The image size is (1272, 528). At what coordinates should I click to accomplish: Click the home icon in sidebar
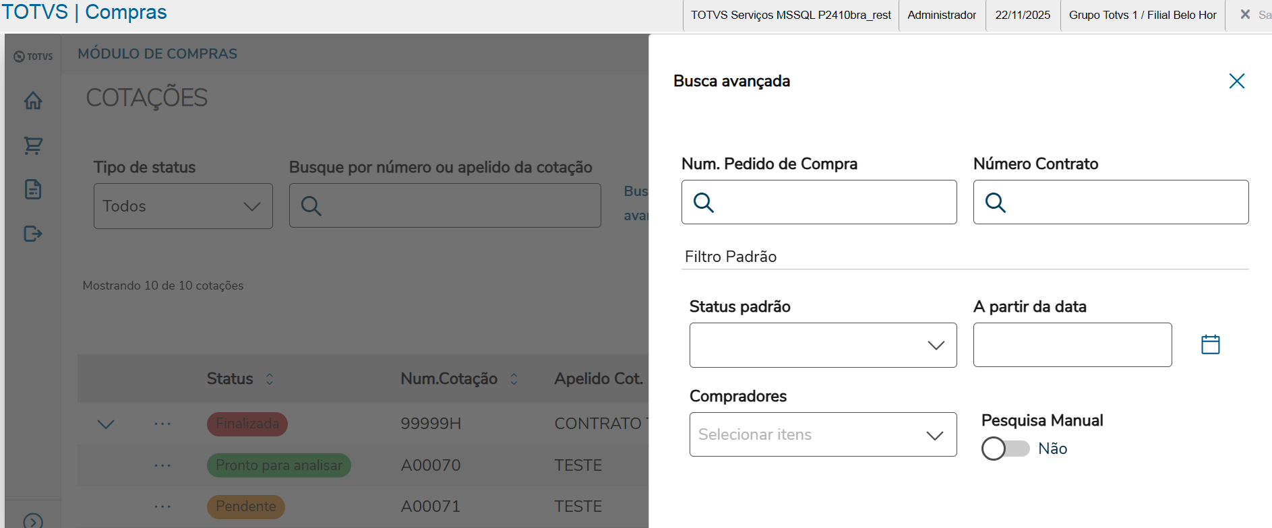[33, 101]
